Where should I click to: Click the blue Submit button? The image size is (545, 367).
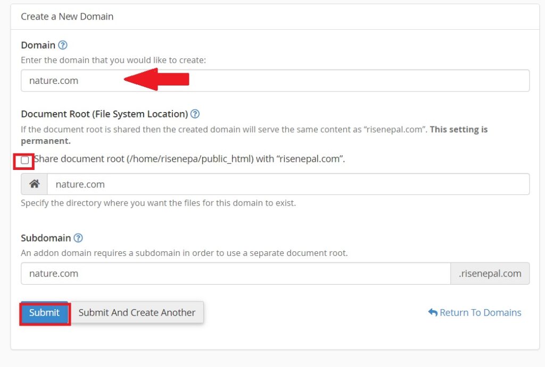click(x=45, y=312)
